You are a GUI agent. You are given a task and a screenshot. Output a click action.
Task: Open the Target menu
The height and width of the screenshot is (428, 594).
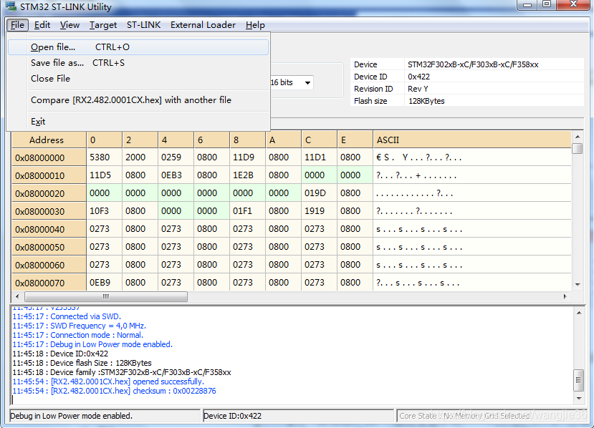pos(103,25)
